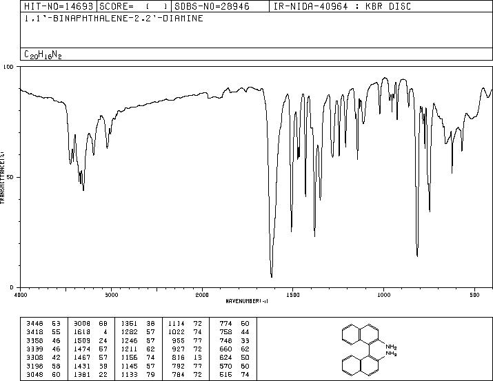The height and width of the screenshot is (381, 493).
Task: Click the SDBS-NO=28946 label
Action: point(212,6)
